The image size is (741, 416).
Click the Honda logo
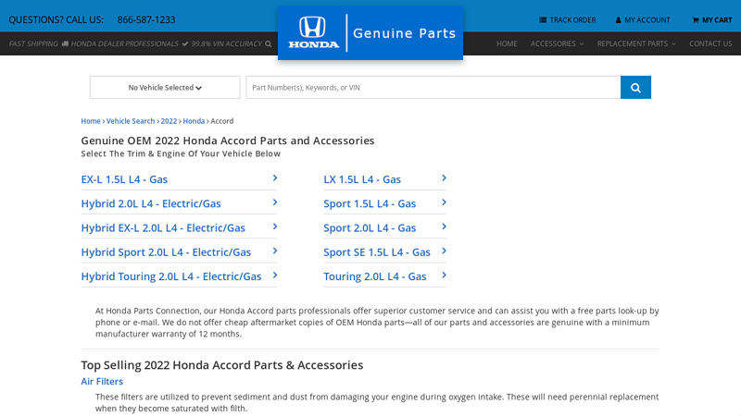pos(314,32)
